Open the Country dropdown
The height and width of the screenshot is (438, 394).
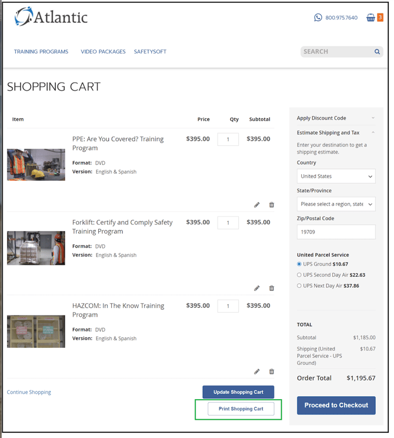pyautogui.click(x=336, y=176)
